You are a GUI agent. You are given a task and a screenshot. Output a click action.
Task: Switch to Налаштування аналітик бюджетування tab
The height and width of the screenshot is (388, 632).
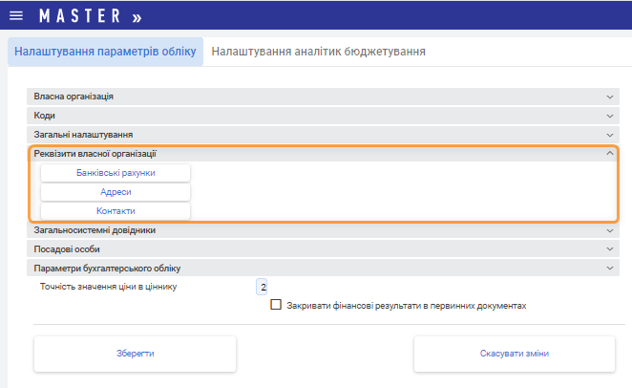(318, 51)
